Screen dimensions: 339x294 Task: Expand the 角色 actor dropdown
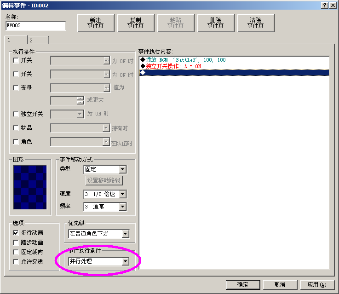[x=106, y=142]
